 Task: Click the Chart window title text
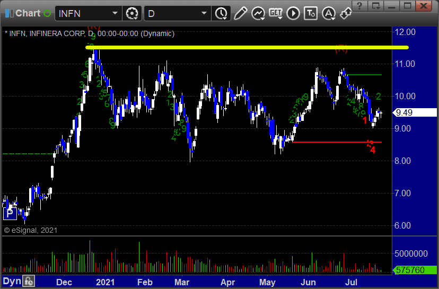click(28, 13)
